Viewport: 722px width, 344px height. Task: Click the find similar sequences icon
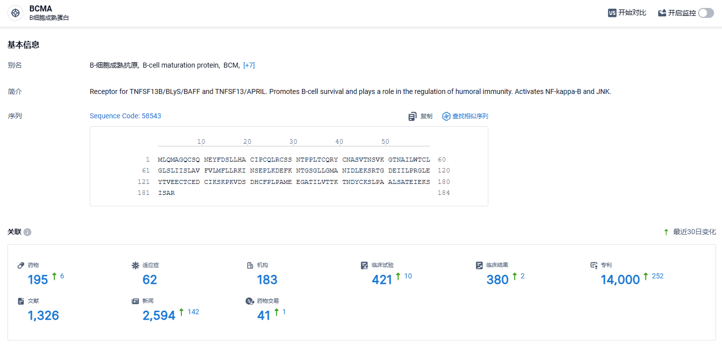[x=446, y=116]
